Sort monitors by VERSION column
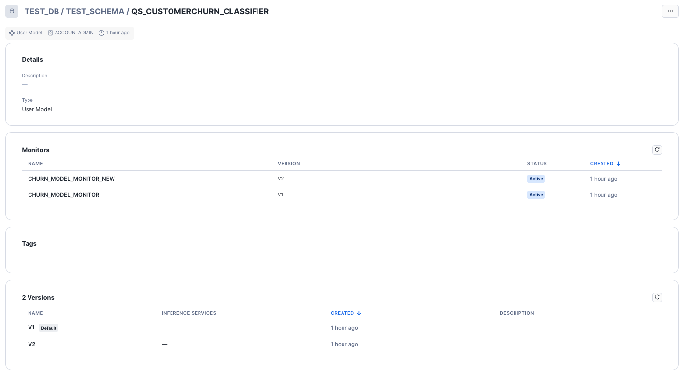The image size is (687, 373). 288,164
